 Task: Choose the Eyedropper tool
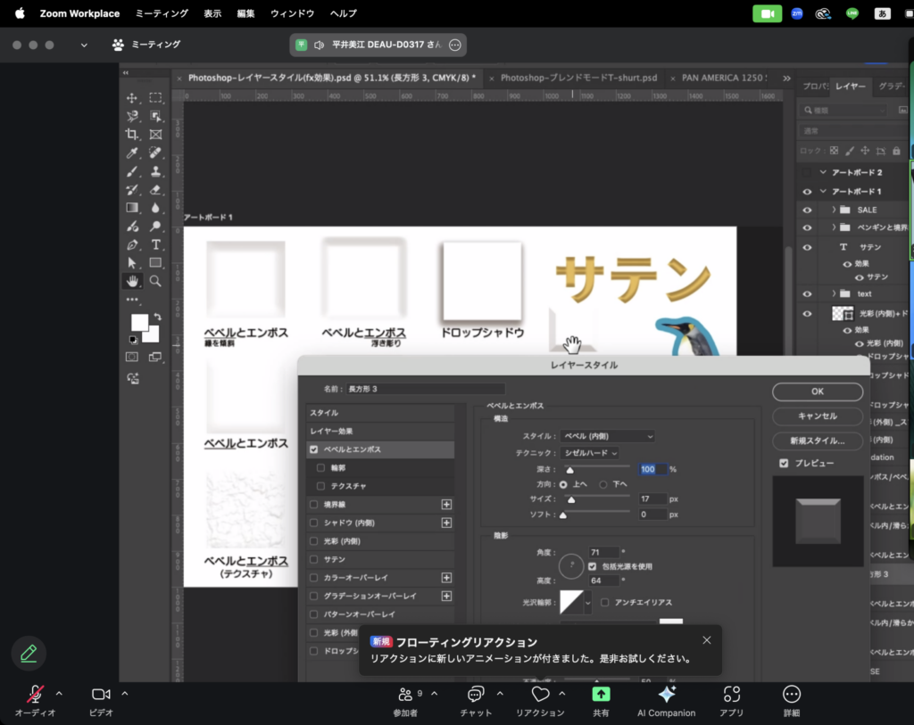(x=132, y=153)
